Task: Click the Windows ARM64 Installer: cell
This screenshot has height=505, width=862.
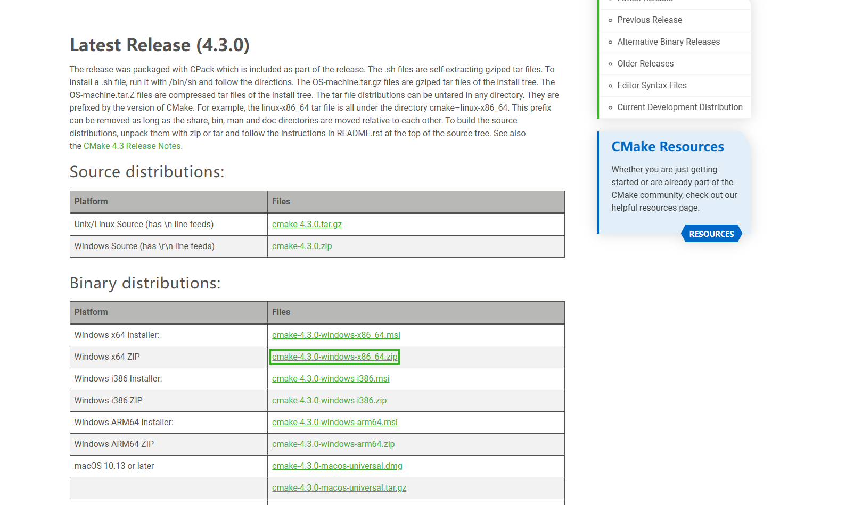Action: coord(169,423)
